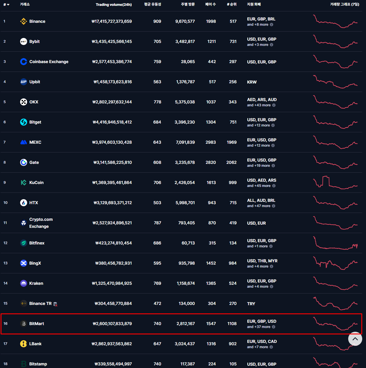Screen dimensions: 366x368
Task: Click BingX's 7-day volume sparkline
Action: (x=335, y=263)
